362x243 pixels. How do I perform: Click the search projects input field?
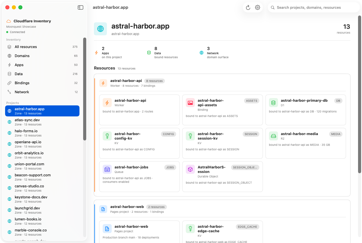[314, 8]
